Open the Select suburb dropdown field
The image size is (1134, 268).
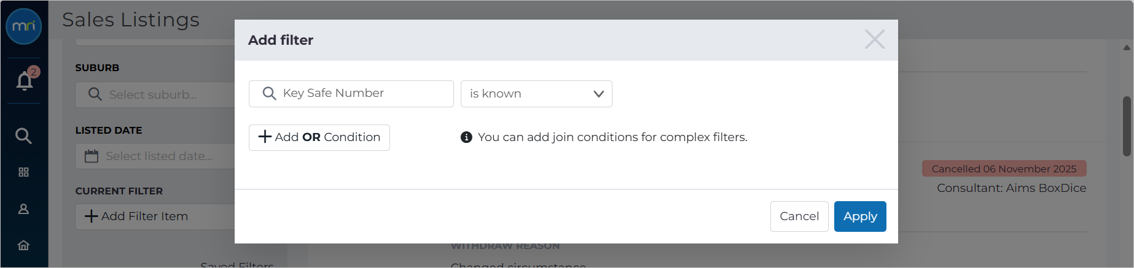click(x=155, y=94)
